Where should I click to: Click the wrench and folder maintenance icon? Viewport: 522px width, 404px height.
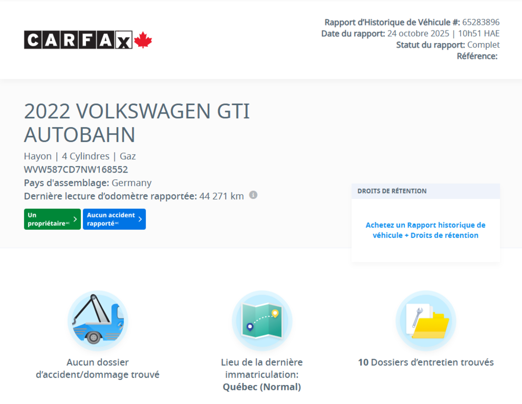click(x=425, y=320)
